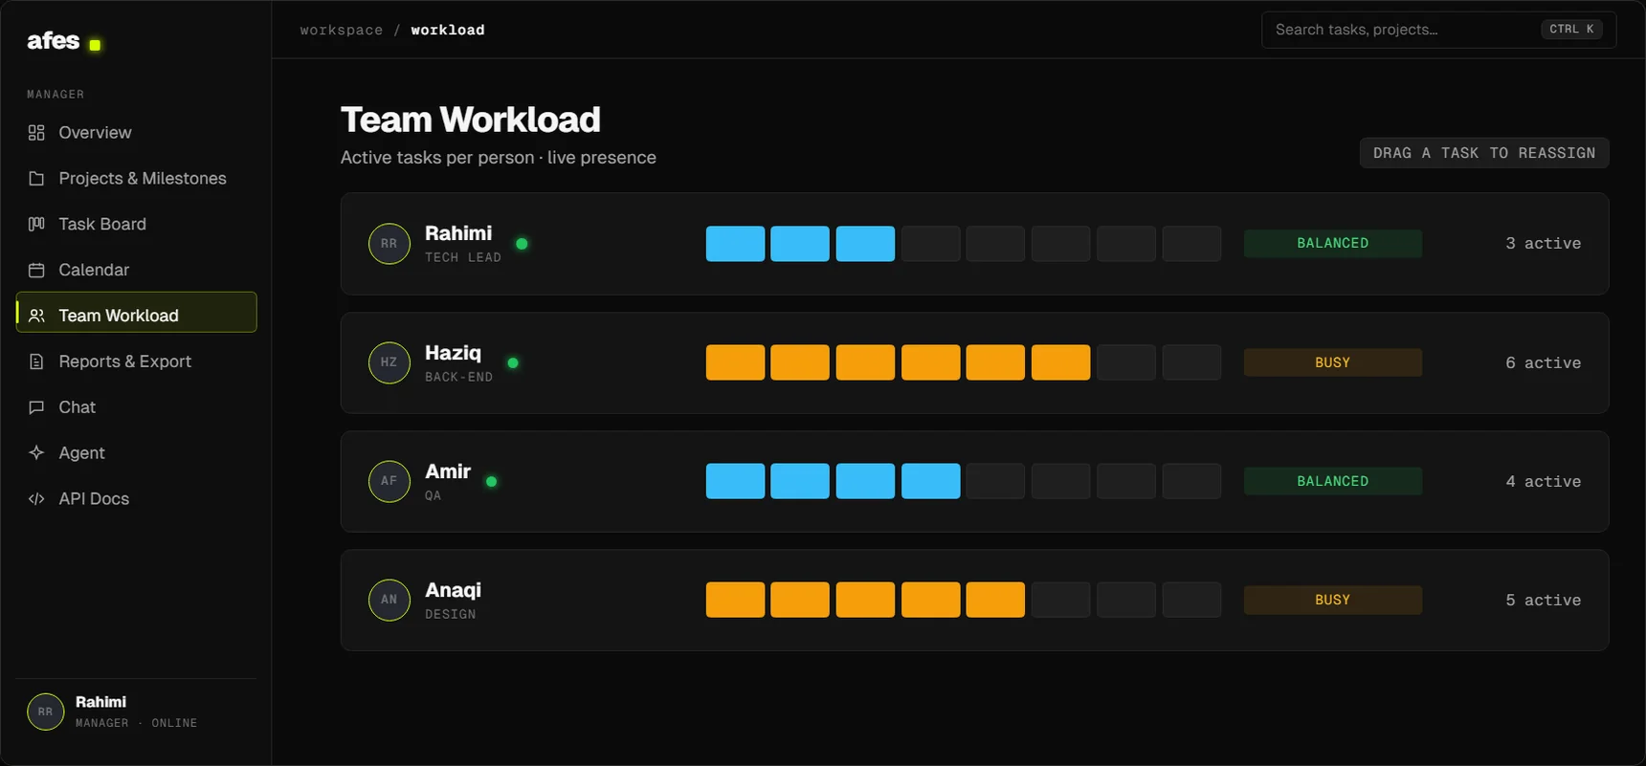Select Anaqi's fifth orange task block
The width and height of the screenshot is (1646, 766).
(995, 600)
